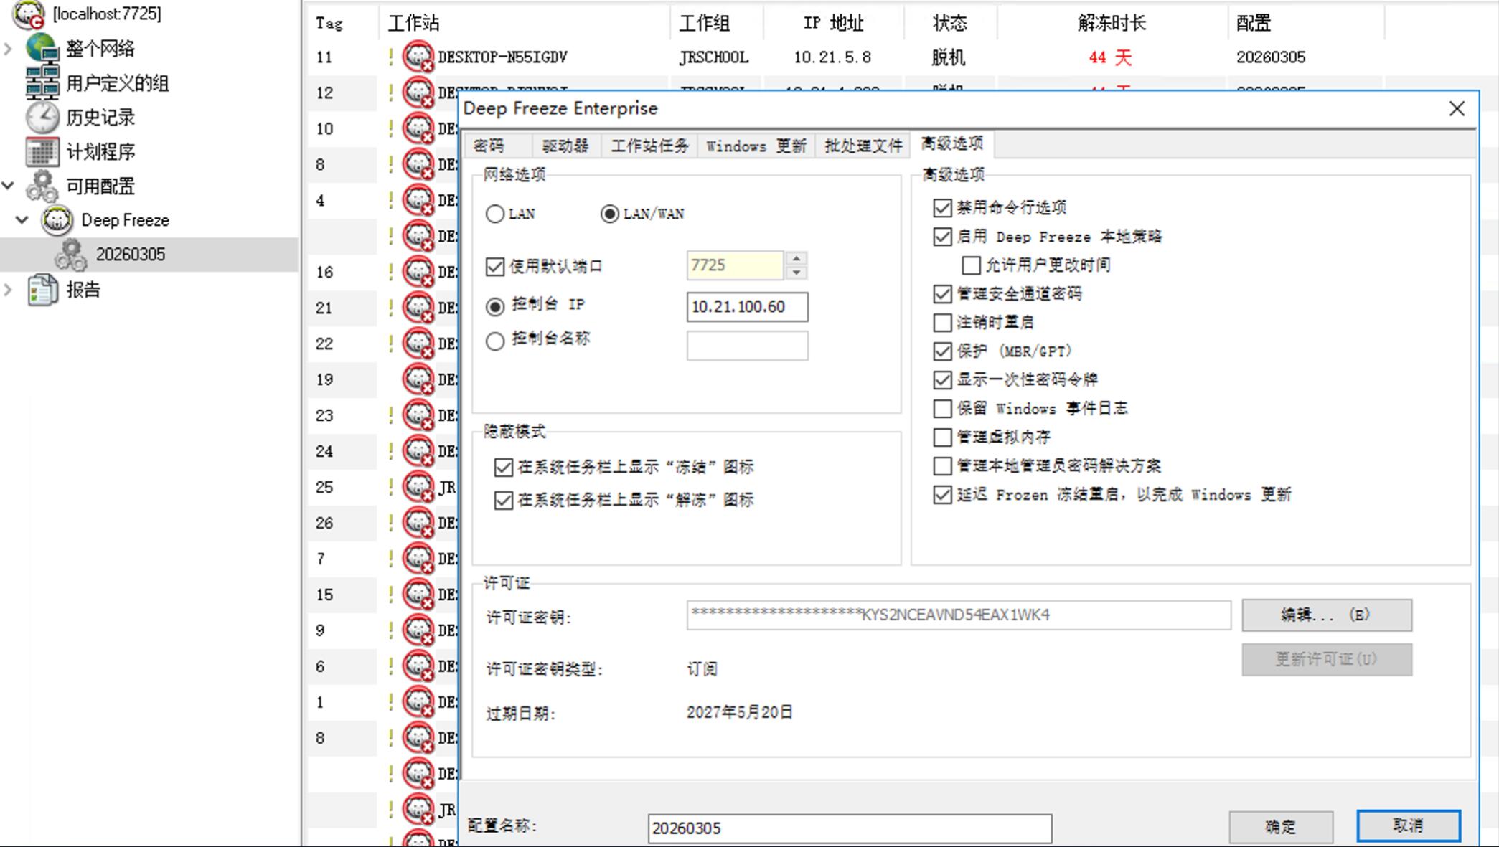The image size is (1499, 847).
Task: Select the LAN radio button
Action: [x=495, y=214]
